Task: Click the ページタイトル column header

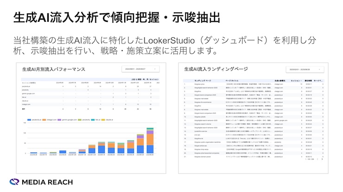Action: click(232, 81)
